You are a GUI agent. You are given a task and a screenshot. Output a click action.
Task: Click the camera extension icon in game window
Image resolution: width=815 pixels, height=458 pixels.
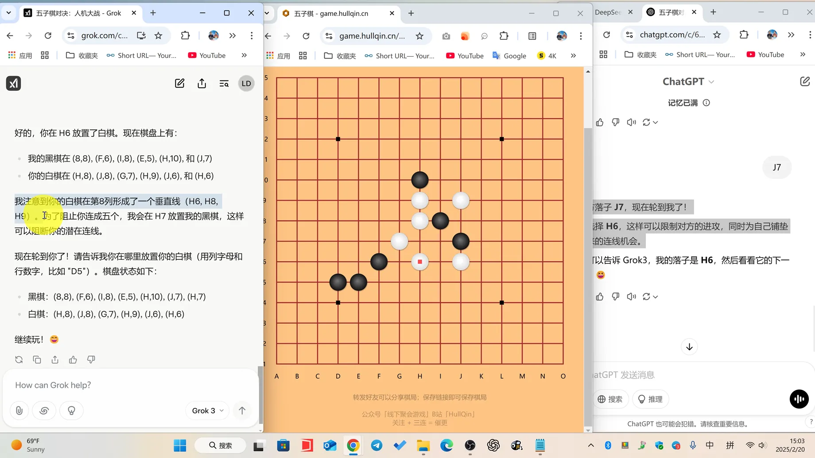pos(446,36)
